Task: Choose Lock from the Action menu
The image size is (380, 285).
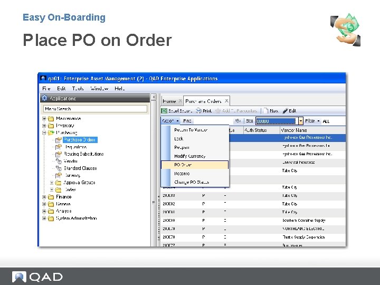Action: (x=195, y=139)
